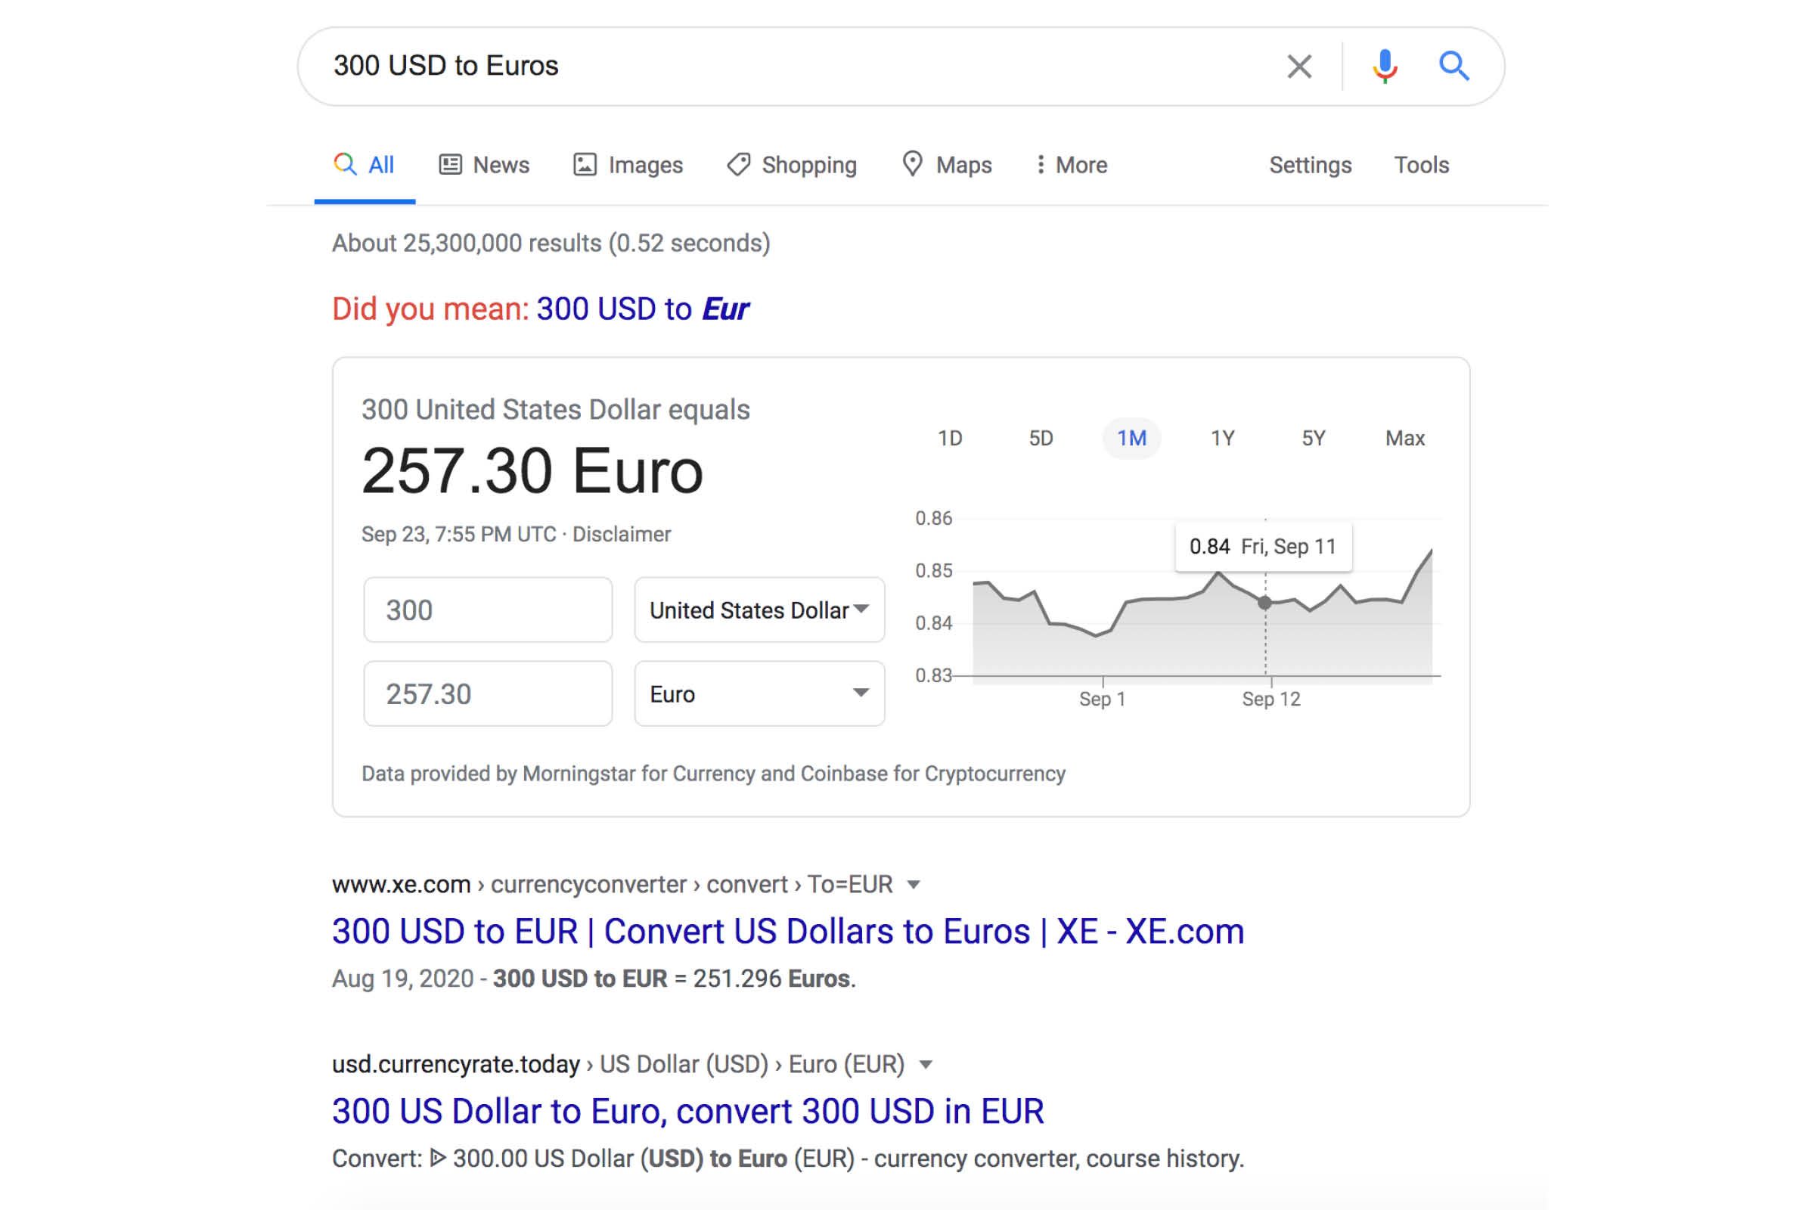
Task: Select the Max chart range
Action: (1406, 438)
